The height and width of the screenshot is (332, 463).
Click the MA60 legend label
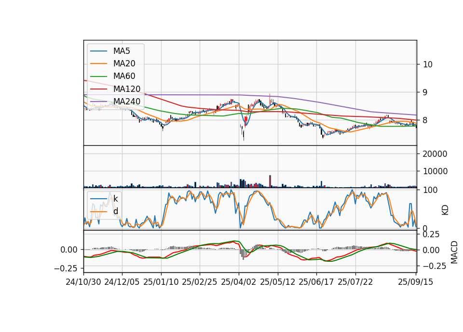124,76
